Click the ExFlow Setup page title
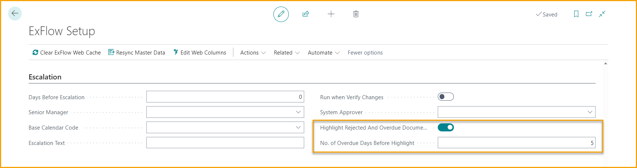 (62, 31)
